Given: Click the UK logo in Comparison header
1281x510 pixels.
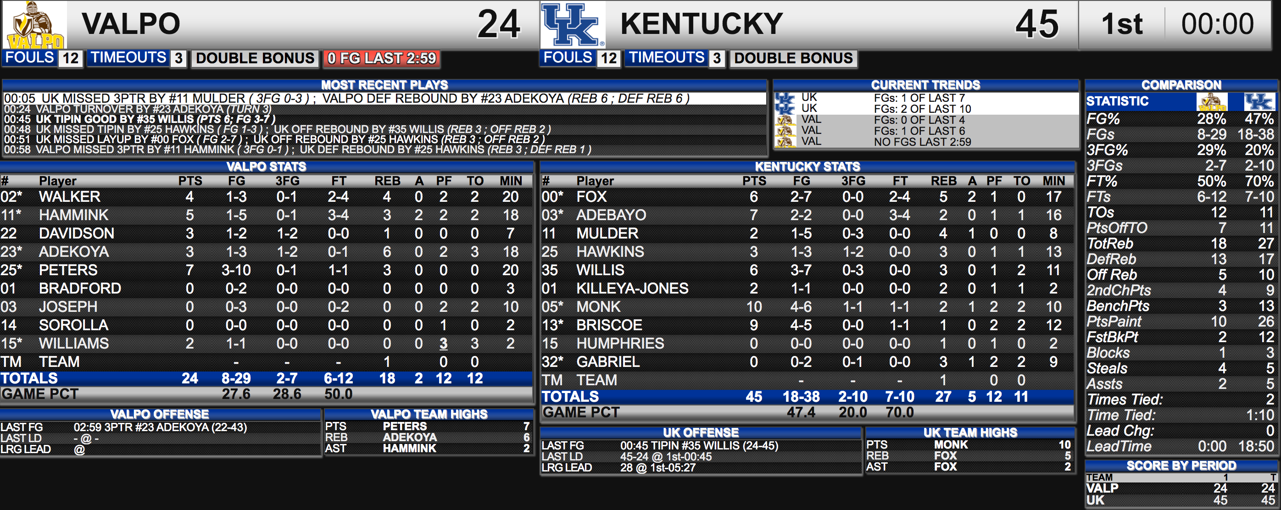Looking at the screenshot, I should coord(1259,101).
